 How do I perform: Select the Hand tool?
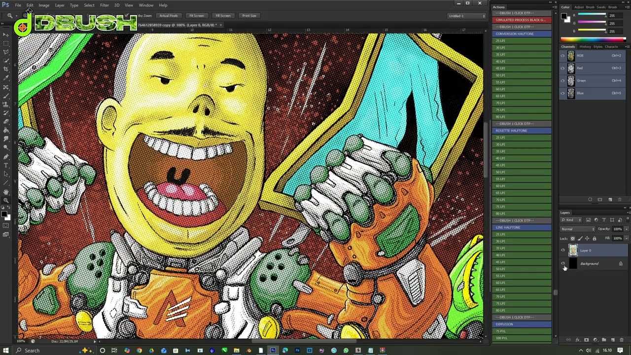tap(6, 192)
